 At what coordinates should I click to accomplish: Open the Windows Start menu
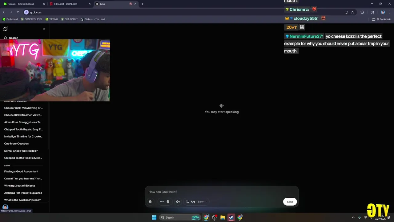tap(154, 217)
